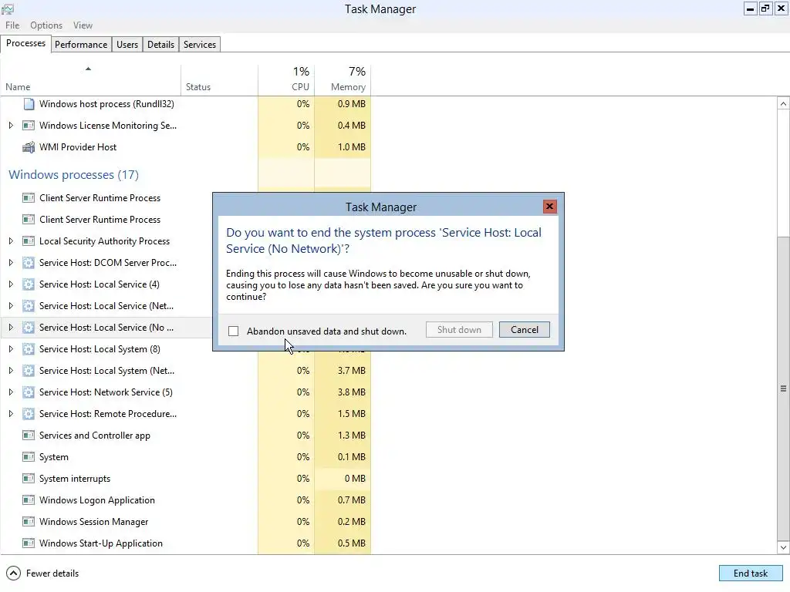The width and height of the screenshot is (790, 592).
Task: Cancel the end process dialog
Action: click(x=524, y=330)
